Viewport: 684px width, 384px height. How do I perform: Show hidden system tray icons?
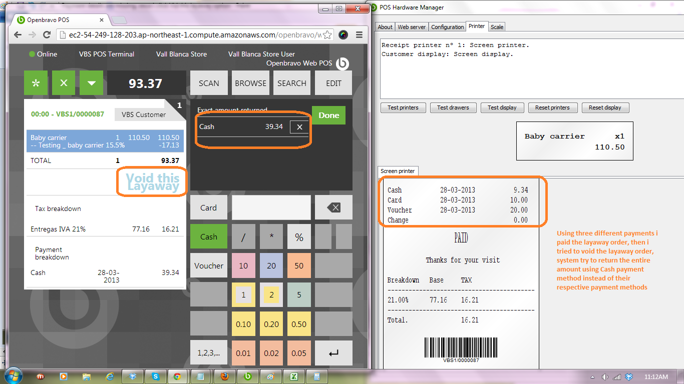click(592, 377)
